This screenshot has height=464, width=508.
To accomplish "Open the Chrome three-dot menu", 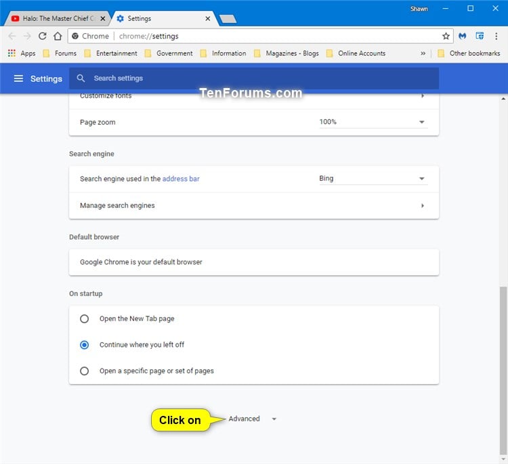I will [496, 36].
